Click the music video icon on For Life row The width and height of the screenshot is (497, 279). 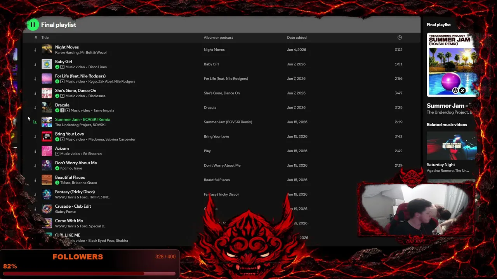click(x=62, y=81)
